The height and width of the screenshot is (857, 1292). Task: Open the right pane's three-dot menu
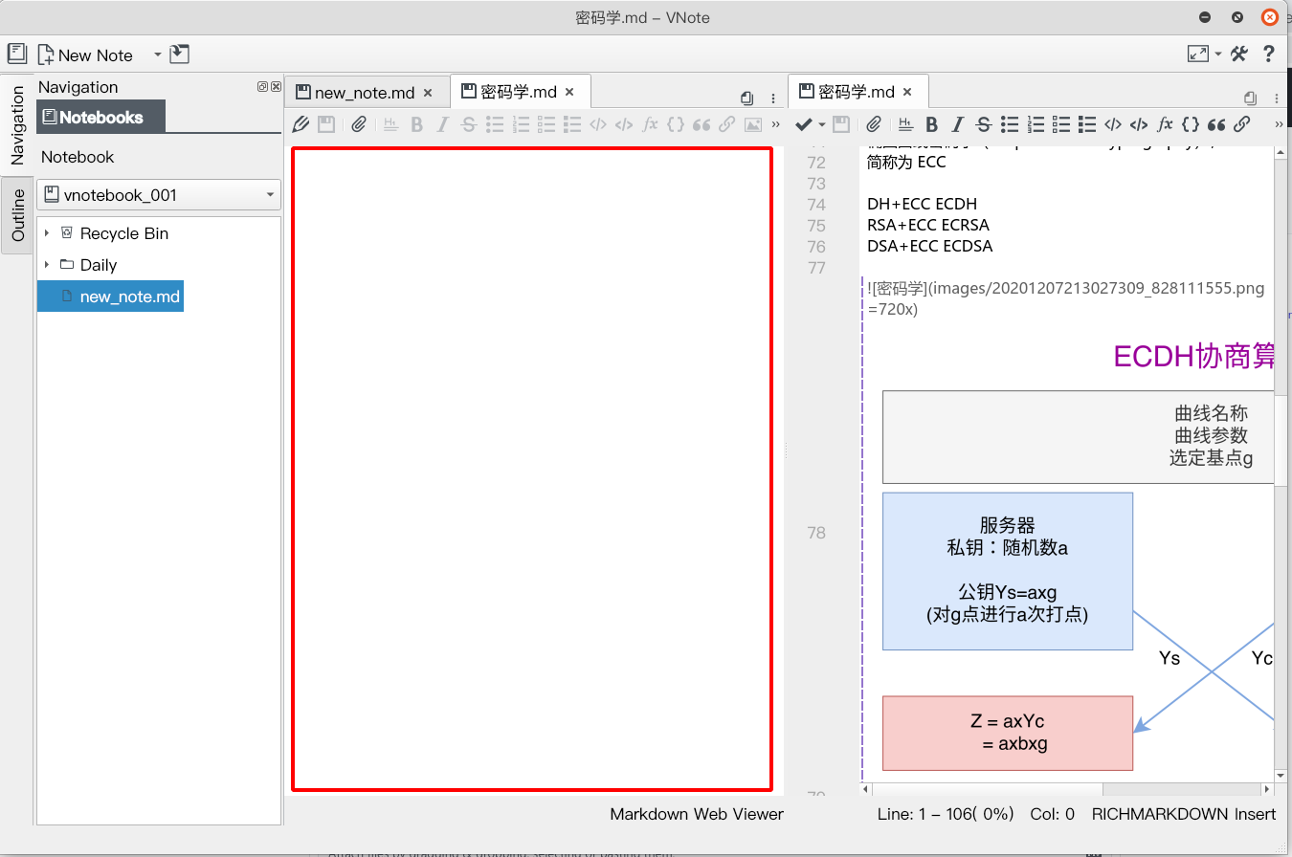pos(1277,99)
